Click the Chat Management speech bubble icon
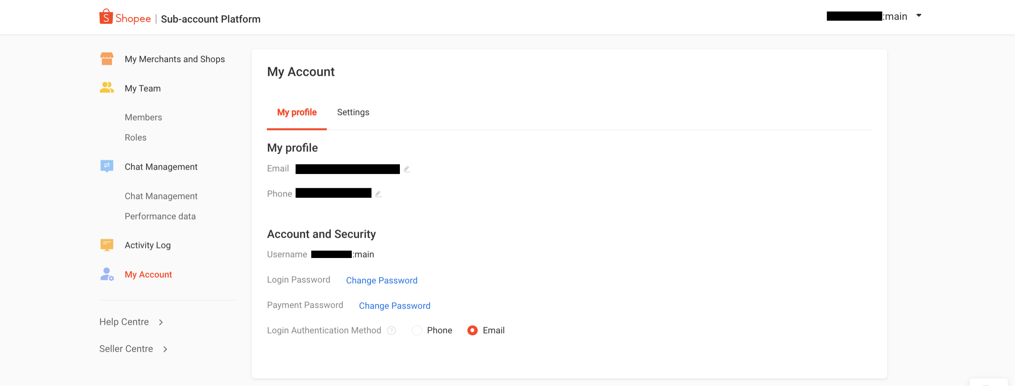1015x386 pixels. [107, 166]
